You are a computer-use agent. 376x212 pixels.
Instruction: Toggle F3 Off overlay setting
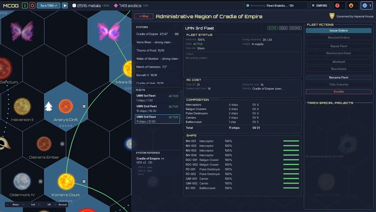45,205
